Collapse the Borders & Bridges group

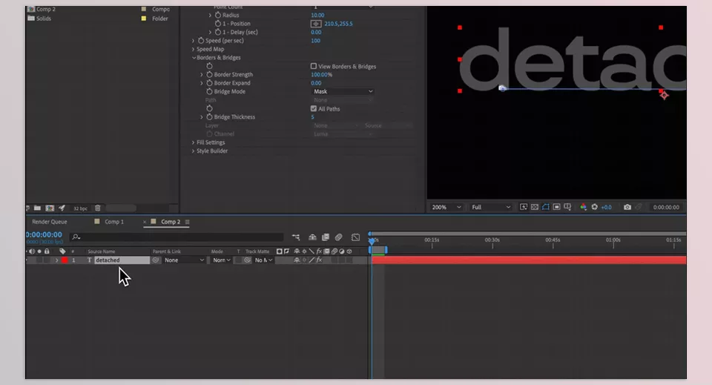coord(194,58)
